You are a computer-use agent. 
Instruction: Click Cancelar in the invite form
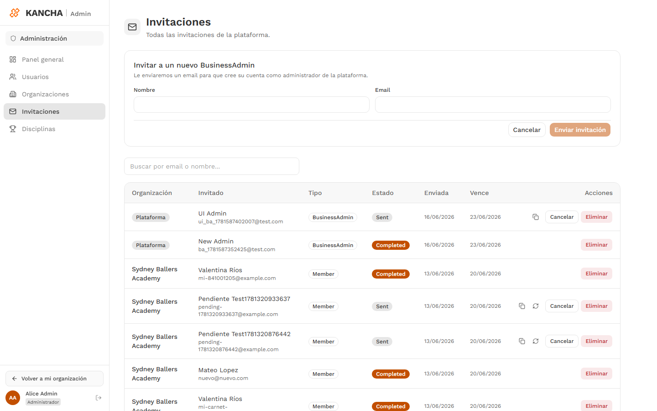(x=527, y=130)
